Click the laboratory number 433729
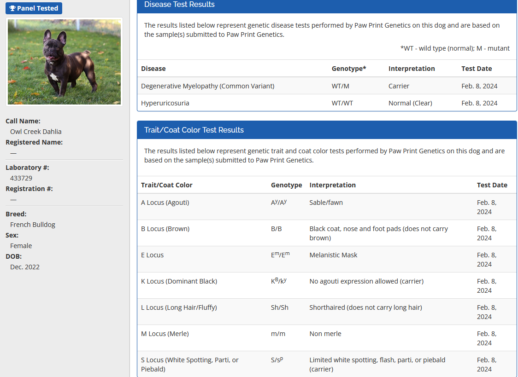 coord(21,178)
